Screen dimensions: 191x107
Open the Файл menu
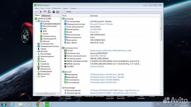coord(37,8)
